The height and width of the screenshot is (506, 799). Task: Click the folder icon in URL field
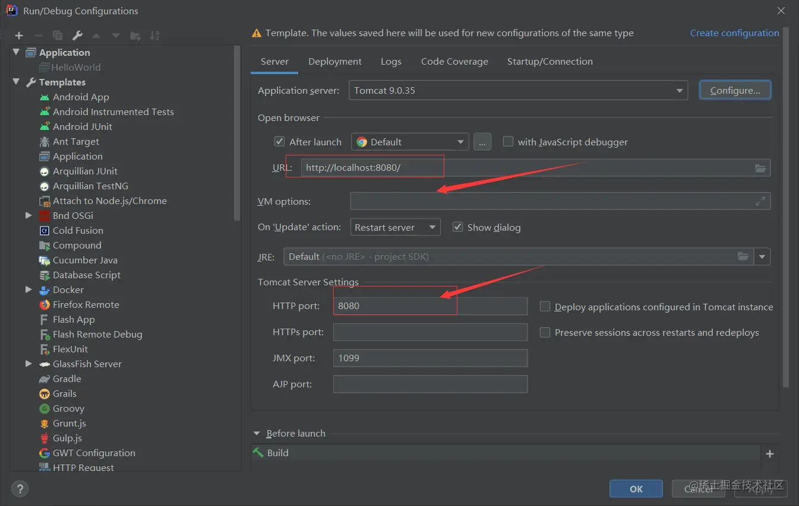pyautogui.click(x=760, y=168)
